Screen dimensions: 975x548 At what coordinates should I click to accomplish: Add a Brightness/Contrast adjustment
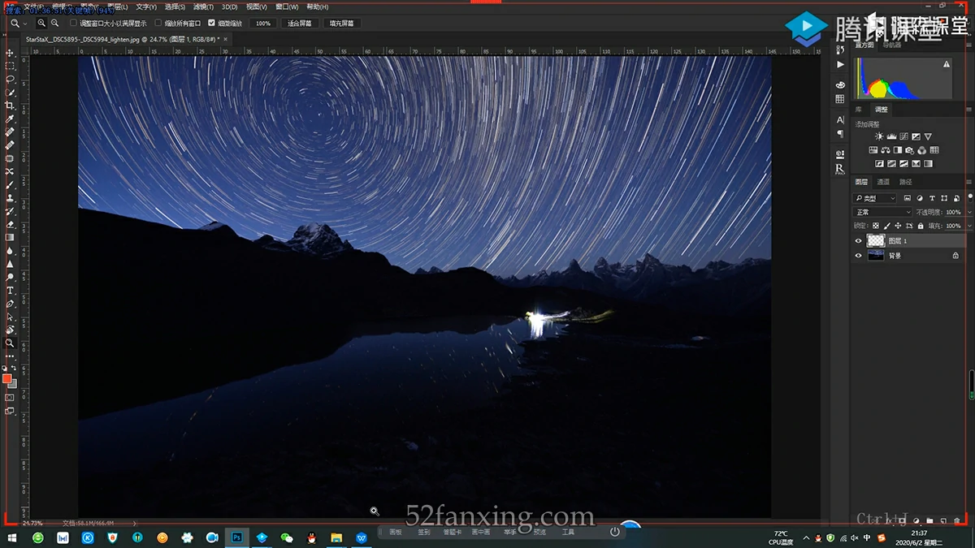(878, 136)
